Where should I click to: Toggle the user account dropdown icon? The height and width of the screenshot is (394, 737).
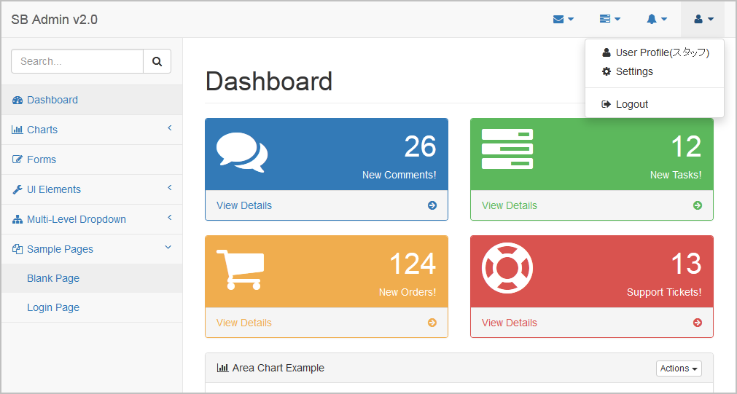[703, 19]
